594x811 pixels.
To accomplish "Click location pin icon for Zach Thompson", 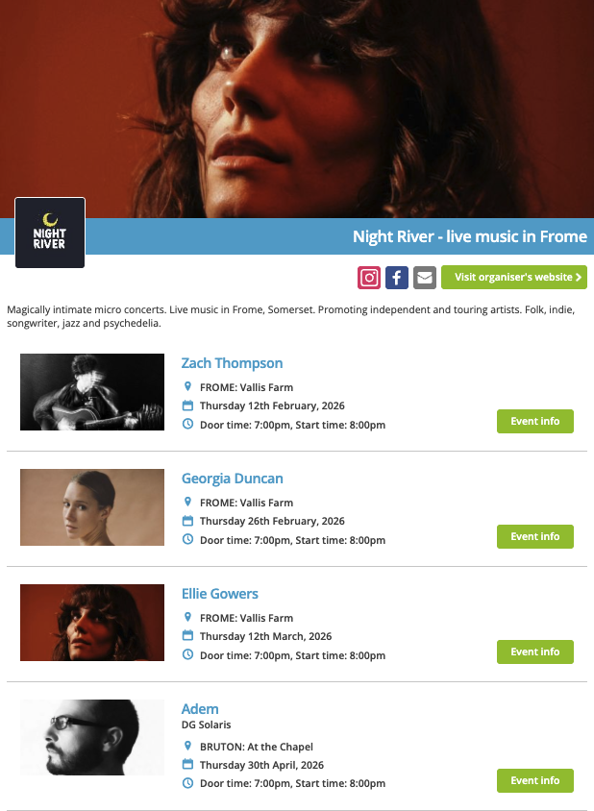I will click(x=187, y=386).
